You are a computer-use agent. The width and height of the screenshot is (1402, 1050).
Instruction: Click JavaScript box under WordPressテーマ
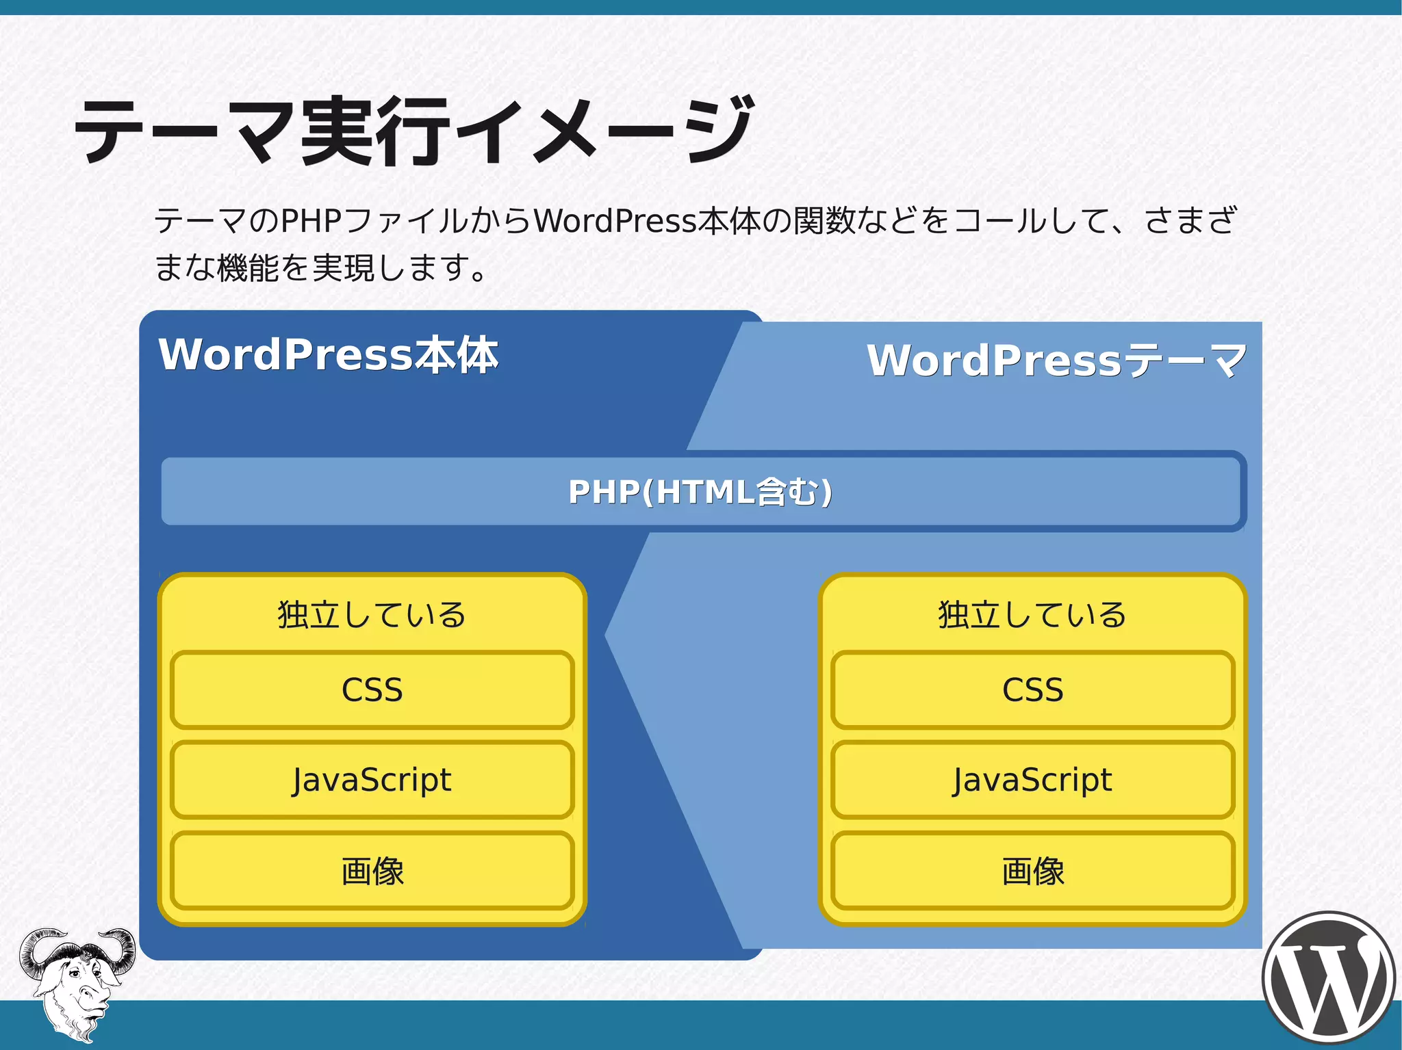[x=1032, y=780]
